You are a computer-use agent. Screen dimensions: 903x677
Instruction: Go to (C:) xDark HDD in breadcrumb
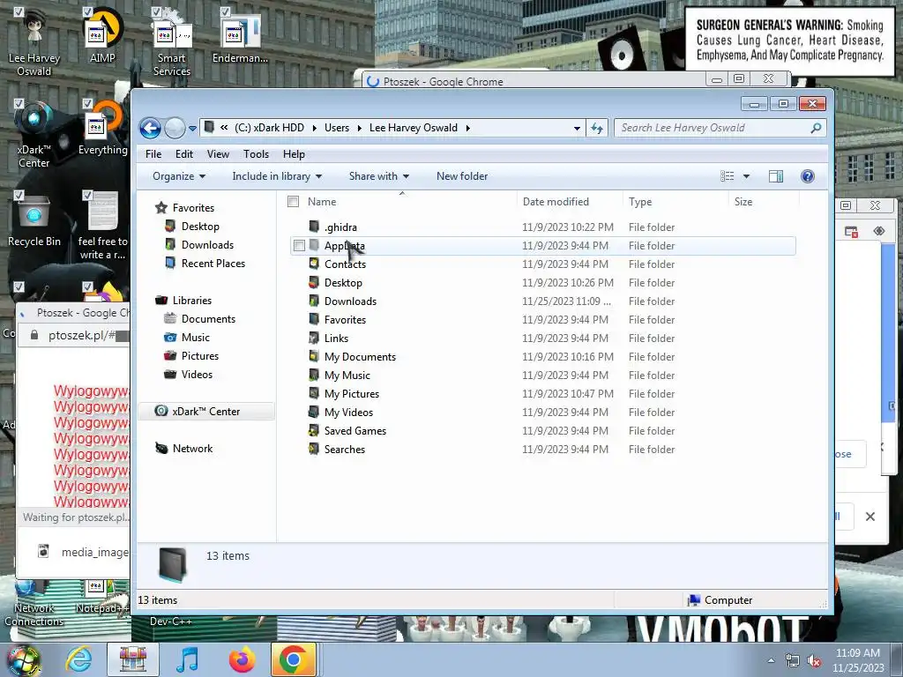[x=269, y=128]
